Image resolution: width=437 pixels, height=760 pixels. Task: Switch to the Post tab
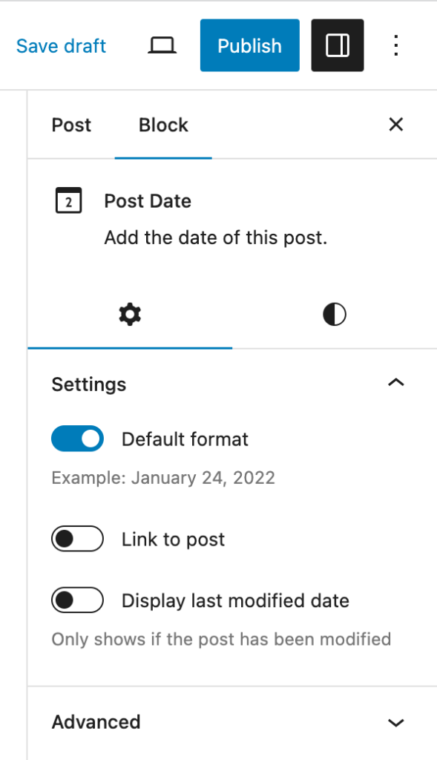pos(70,125)
